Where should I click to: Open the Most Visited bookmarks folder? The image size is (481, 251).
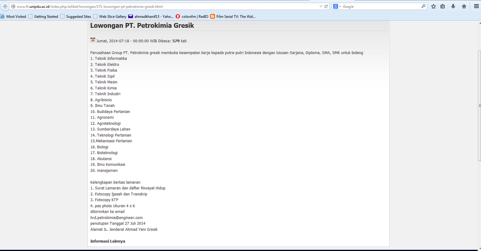point(13,17)
